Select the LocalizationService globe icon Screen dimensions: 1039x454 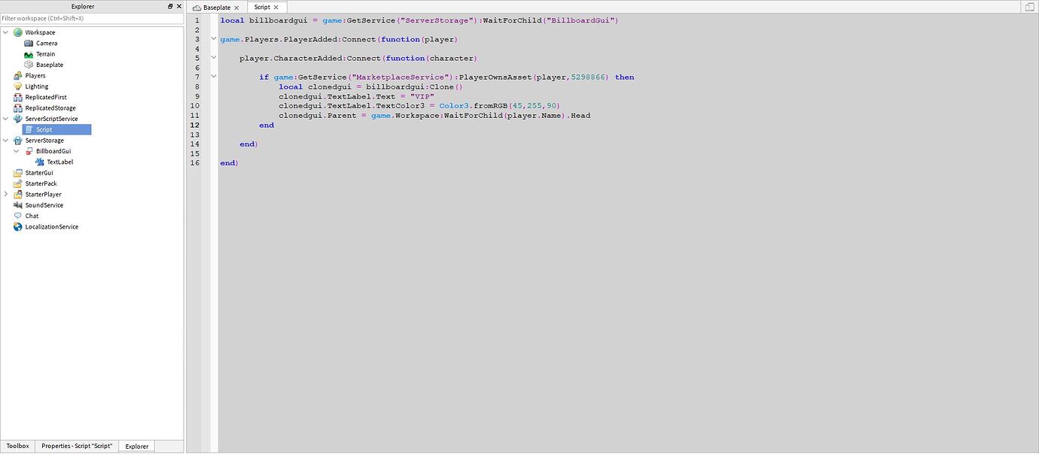click(x=17, y=226)
